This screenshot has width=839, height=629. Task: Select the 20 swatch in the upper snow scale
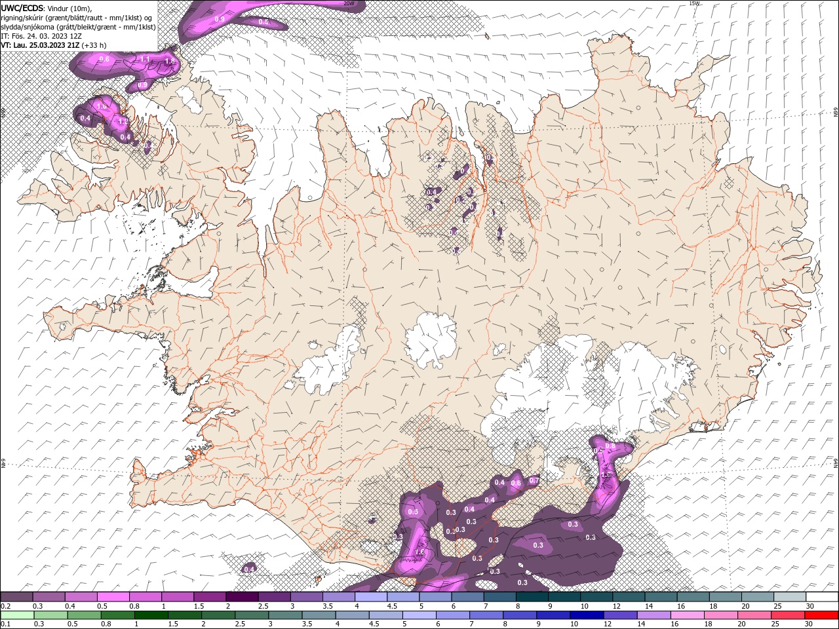point(758,596)
